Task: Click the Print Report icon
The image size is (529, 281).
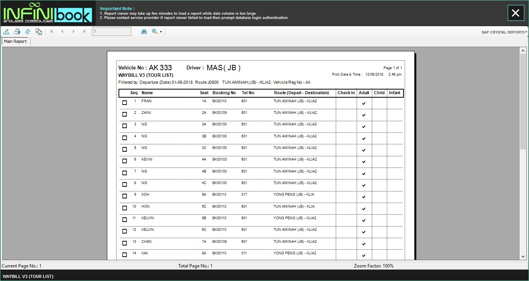Action: (17, 32)
